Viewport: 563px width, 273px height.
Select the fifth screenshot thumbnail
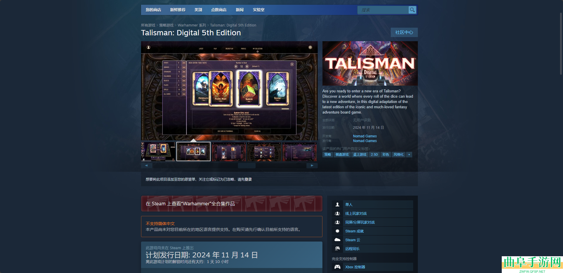coord(299,152)
